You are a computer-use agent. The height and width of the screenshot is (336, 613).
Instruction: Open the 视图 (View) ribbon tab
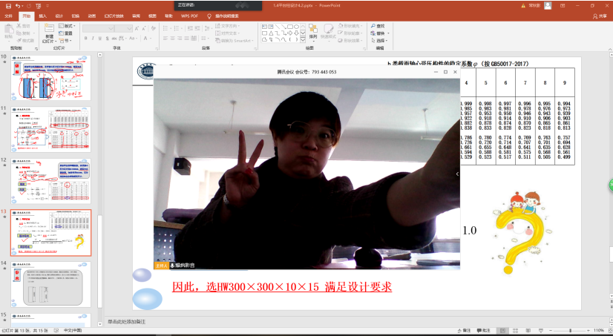tap(152, 16)
